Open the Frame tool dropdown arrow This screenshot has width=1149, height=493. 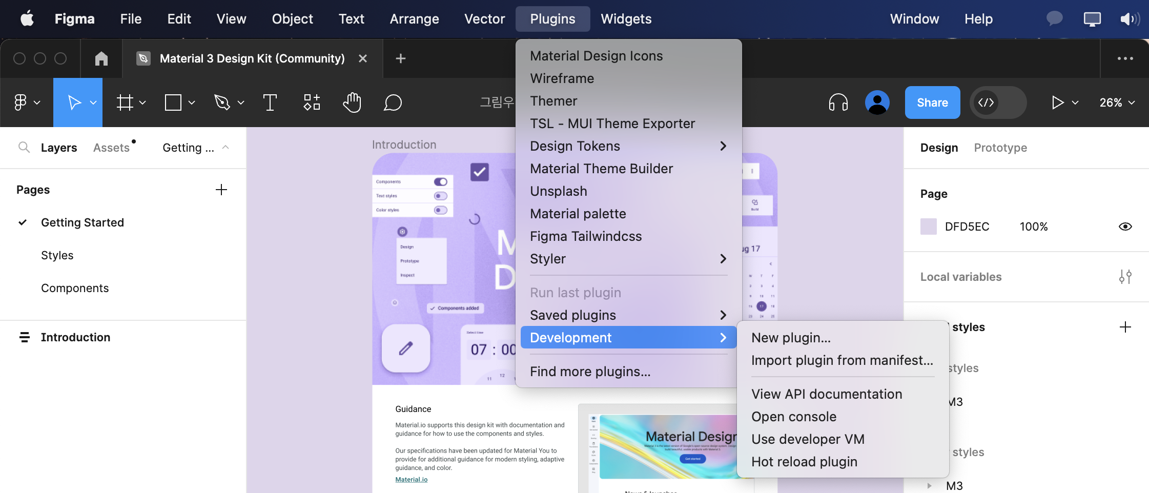pyautogui.click(x=142, y=102)
